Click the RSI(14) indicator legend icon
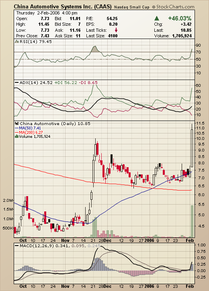Screen dimensions: 209x291 (x=17, y=41)
